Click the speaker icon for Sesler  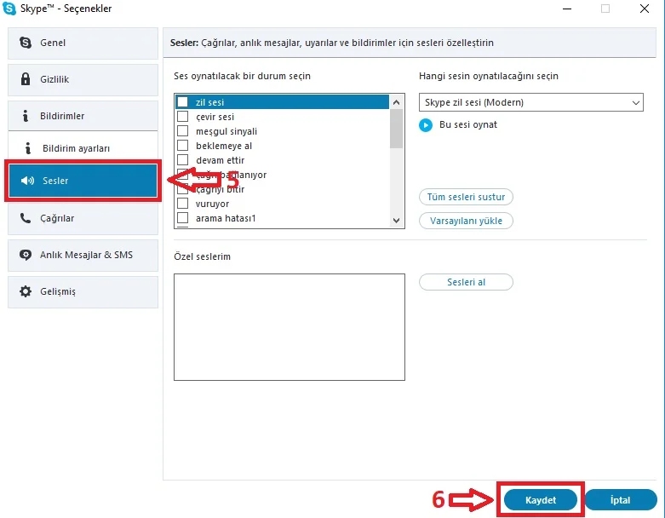point(27,181)
